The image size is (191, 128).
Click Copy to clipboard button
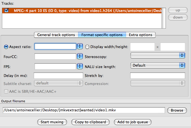click(x=90, y=122)
